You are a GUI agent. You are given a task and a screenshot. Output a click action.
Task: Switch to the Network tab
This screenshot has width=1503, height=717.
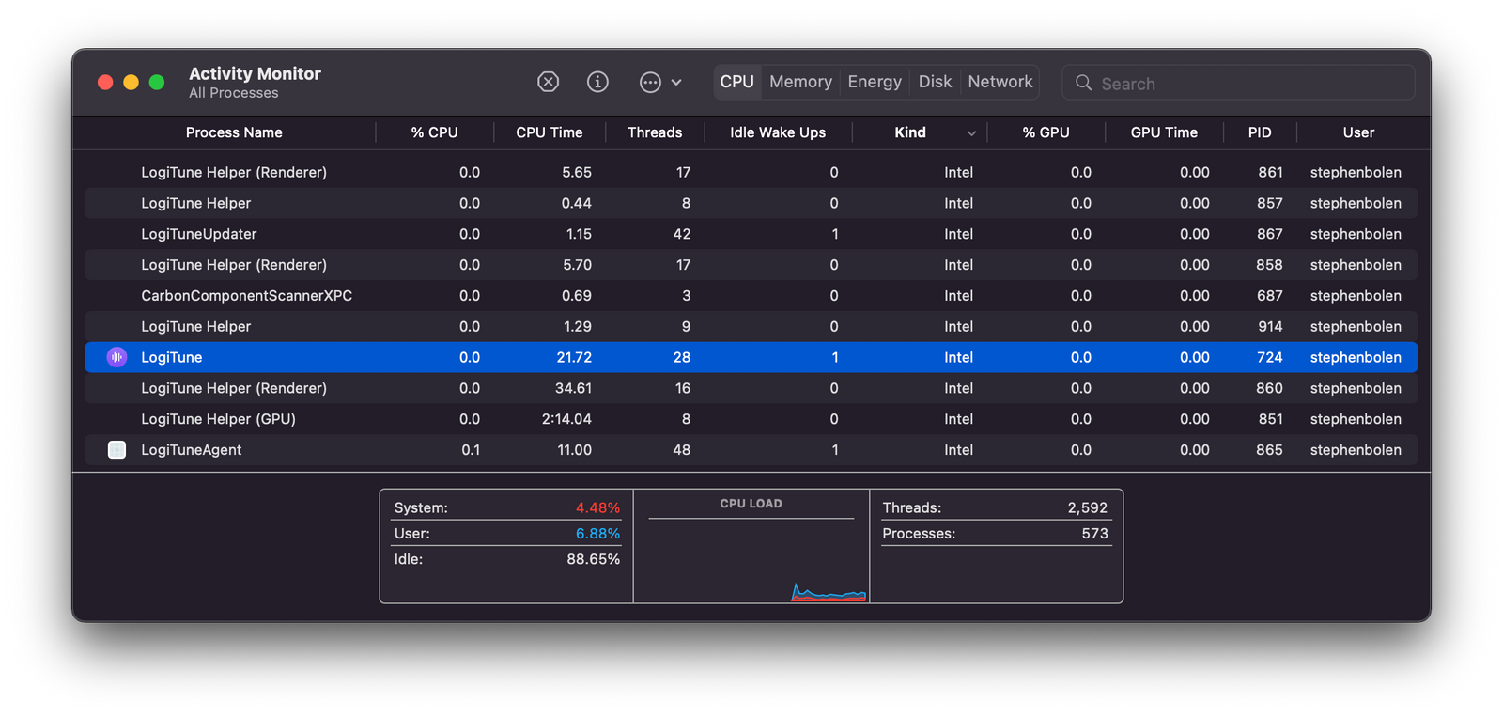coord(1000,82)
